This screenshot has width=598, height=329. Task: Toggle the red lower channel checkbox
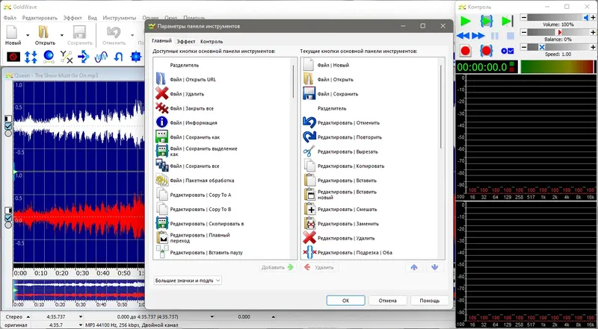(8, 218)
